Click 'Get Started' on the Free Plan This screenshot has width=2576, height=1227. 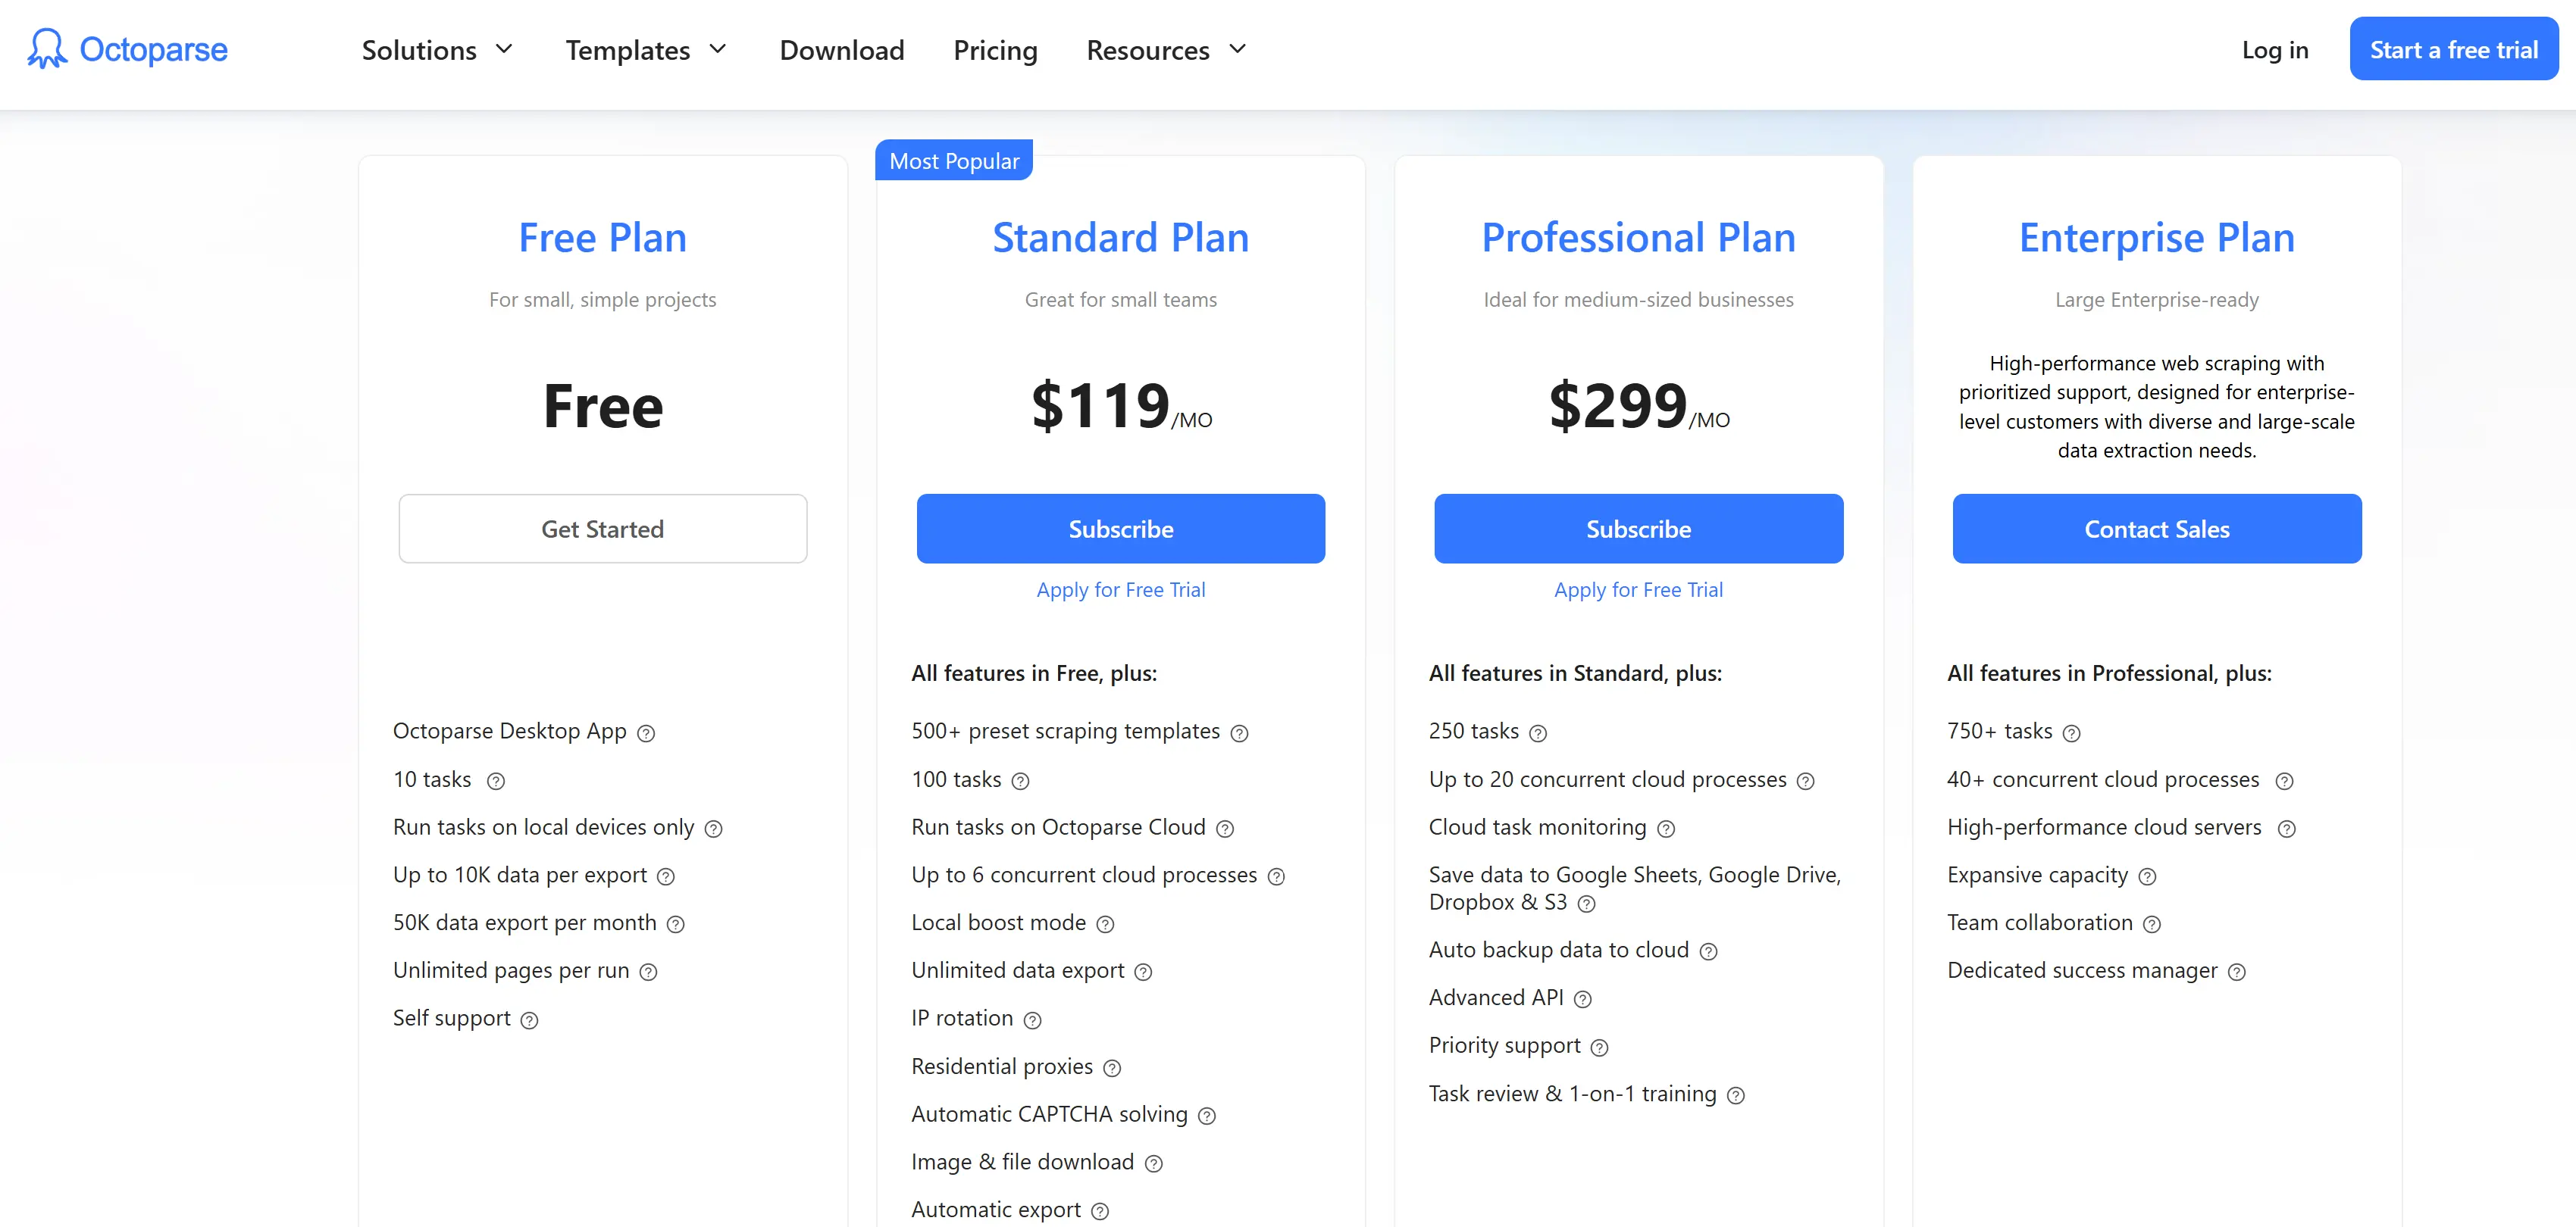coord(602,529)
